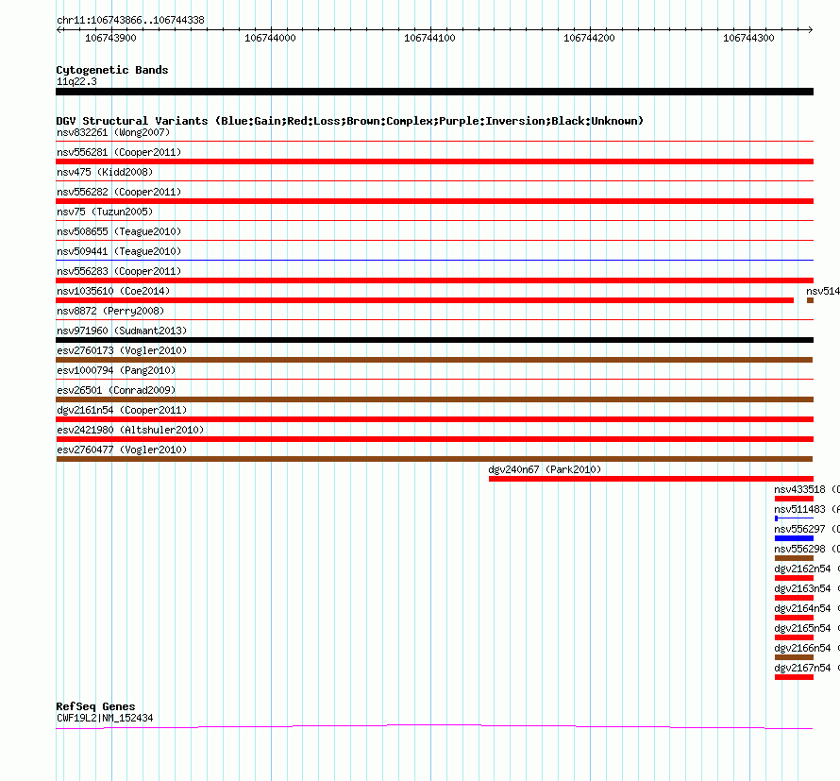This screenshot has height=781, width=840.
Task: Click the 106744100 ruler position
Action: (x=429, y=38)
